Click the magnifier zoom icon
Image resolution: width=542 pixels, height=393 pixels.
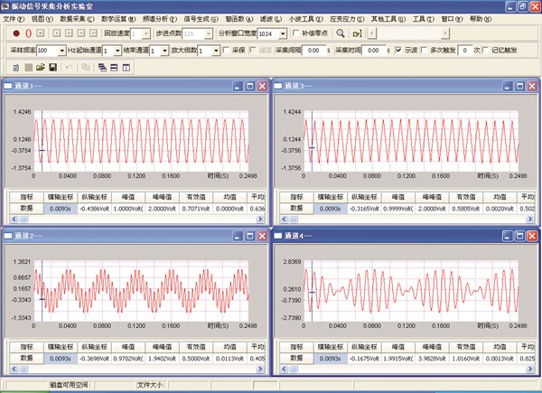341,33
